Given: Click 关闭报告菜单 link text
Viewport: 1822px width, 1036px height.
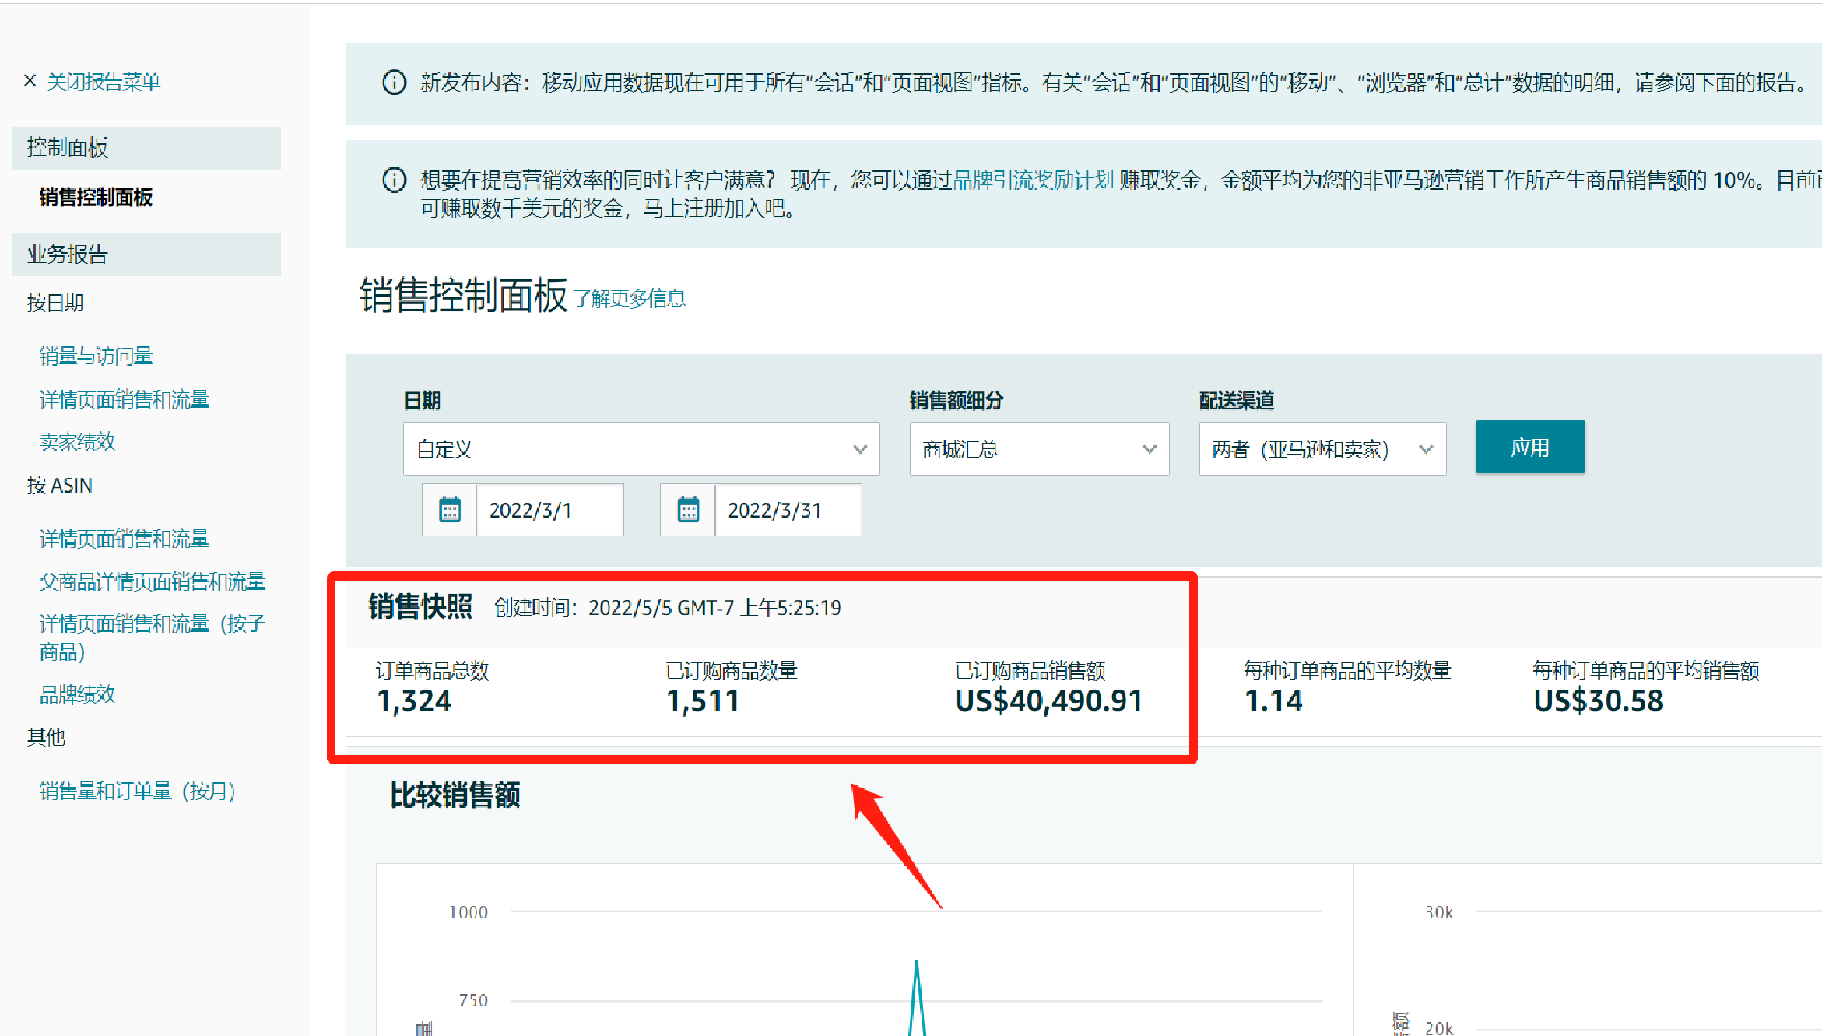Looking at the screenshot, I should (104, 82).
